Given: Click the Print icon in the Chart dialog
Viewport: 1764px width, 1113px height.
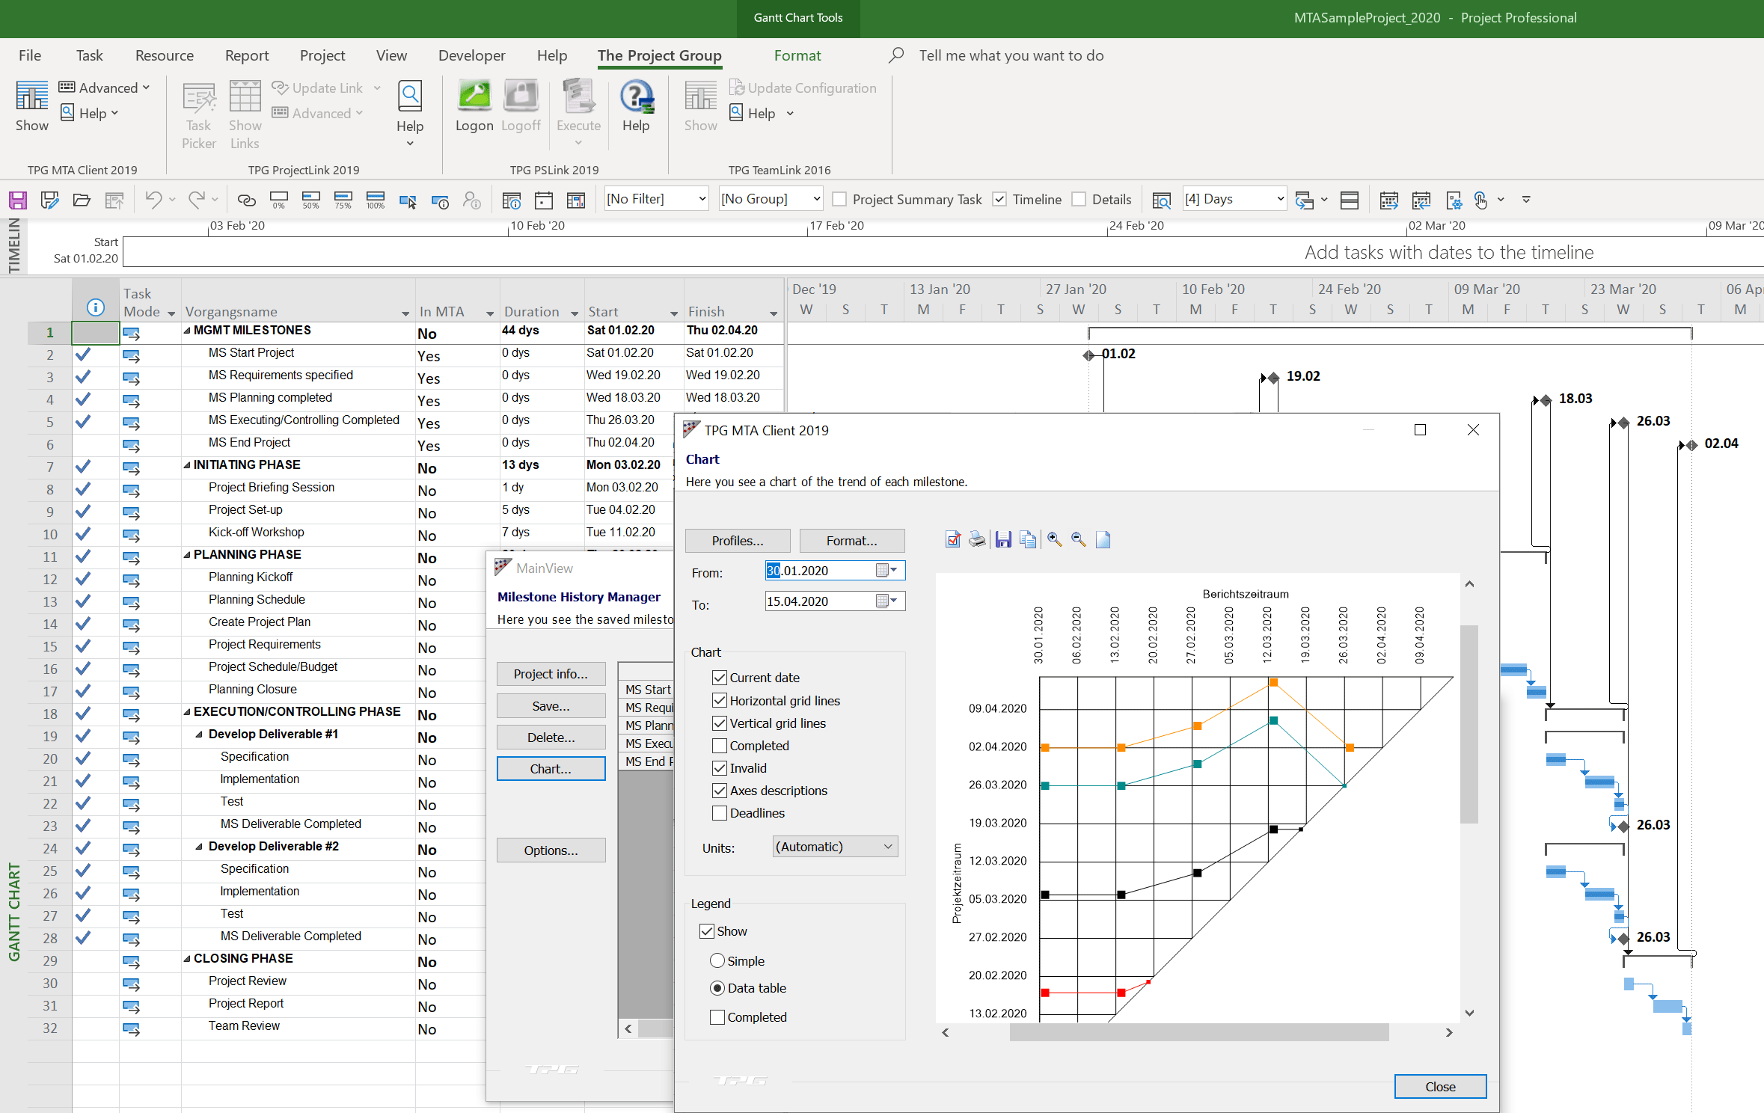Looking at the screenshot, I should pos(977,539).
